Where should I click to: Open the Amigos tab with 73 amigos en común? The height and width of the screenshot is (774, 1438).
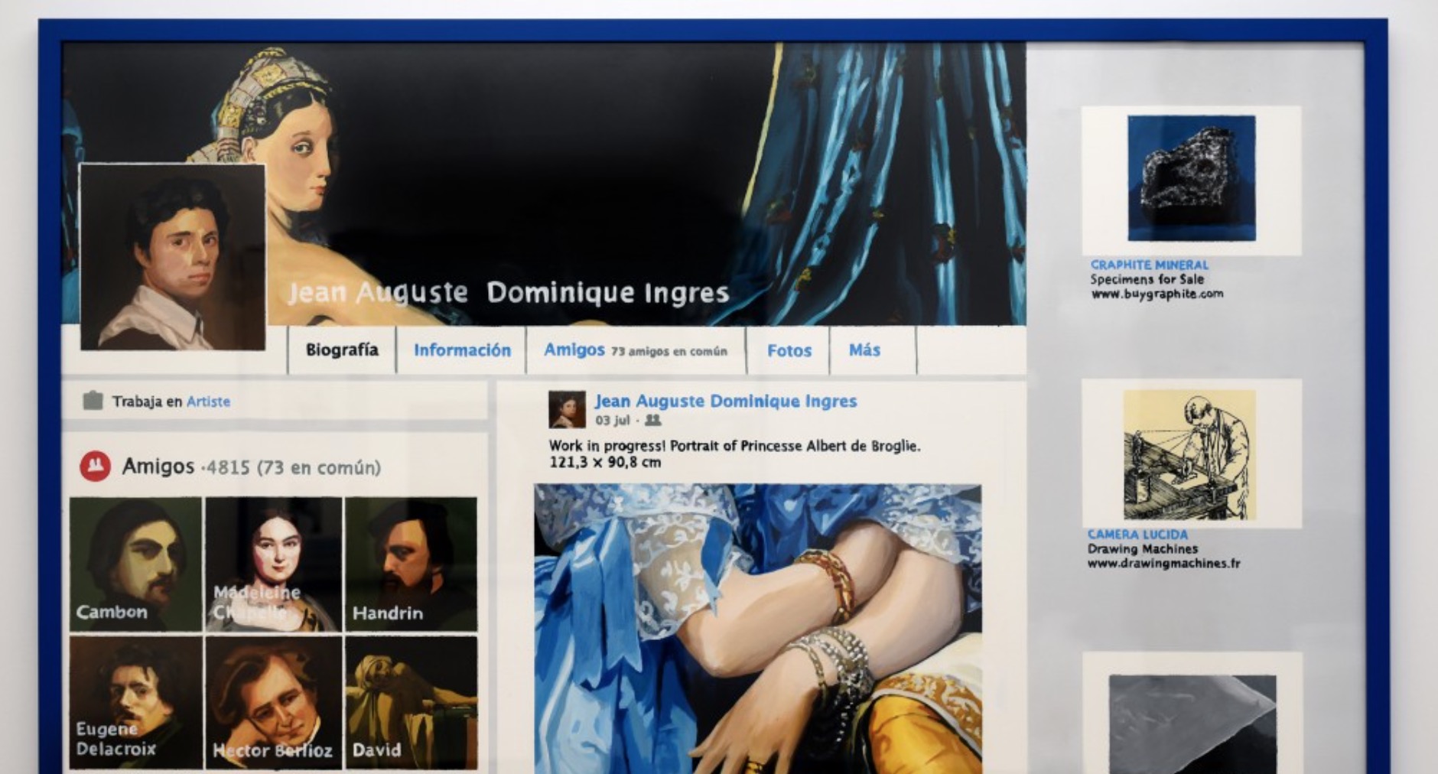[x=635, y=350]
